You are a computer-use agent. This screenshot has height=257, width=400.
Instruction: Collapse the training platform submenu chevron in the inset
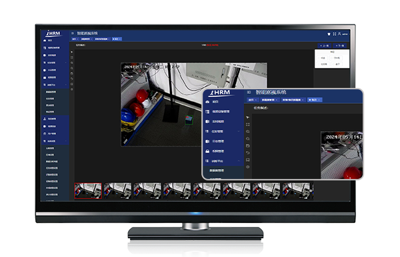click(239, 161)
